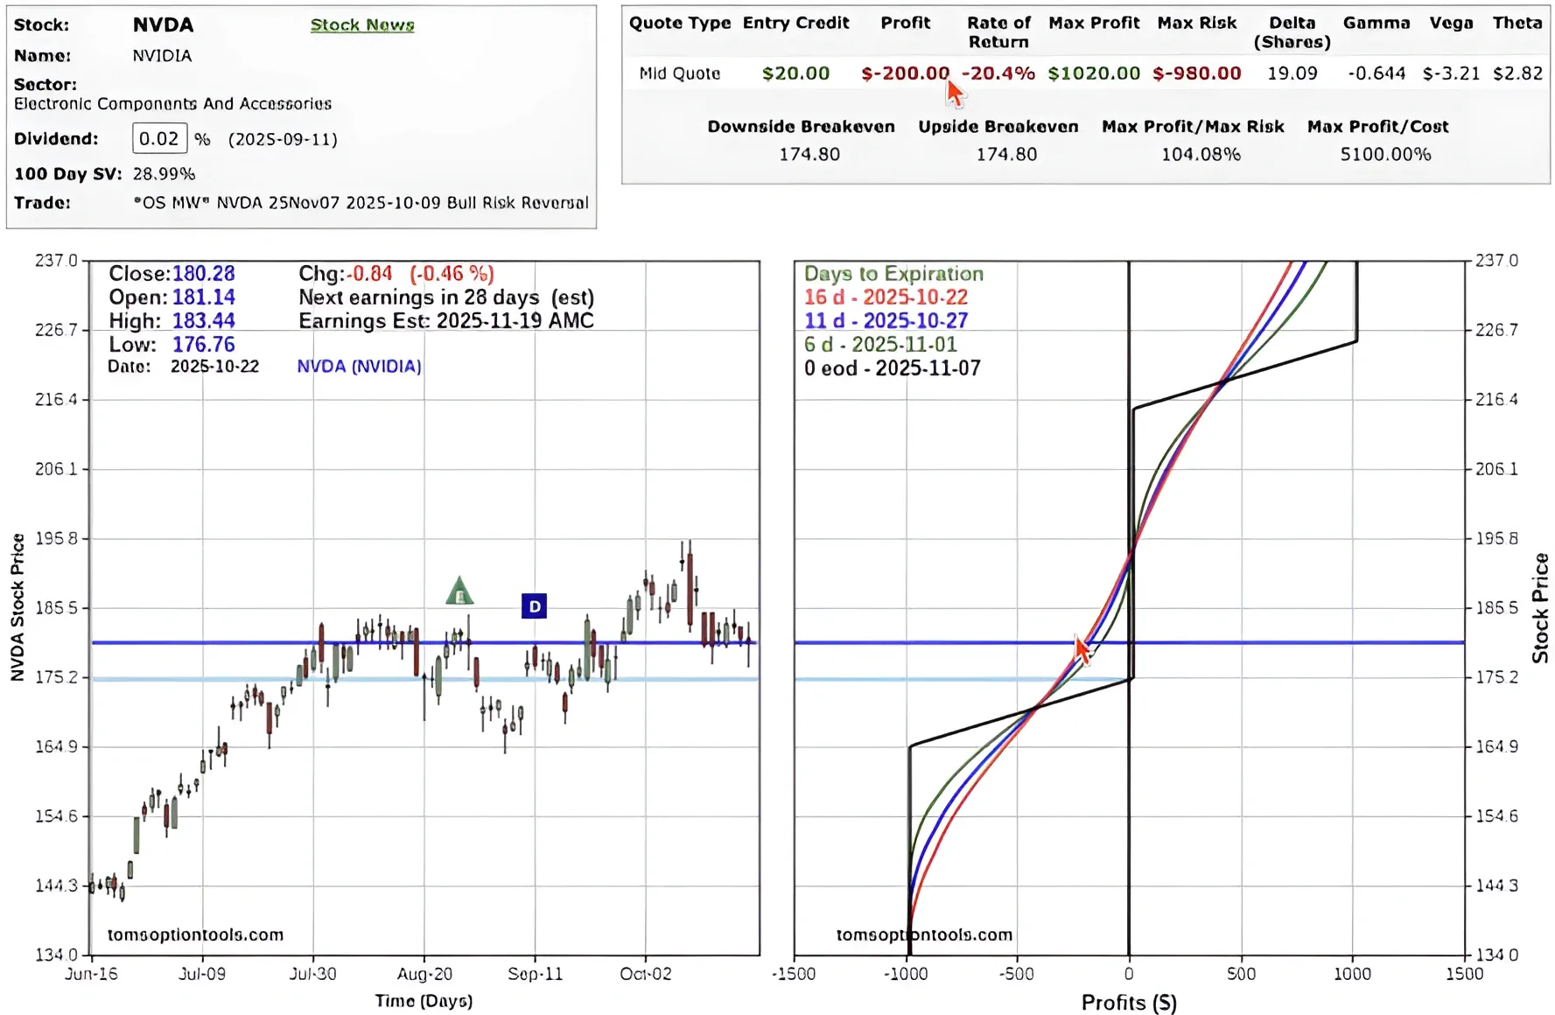The width and height of the screenshot is (1555, 1015).
Task: Click the Low price 176.76 on the chart
Action: pyautogui.click(x=204, y=345)
